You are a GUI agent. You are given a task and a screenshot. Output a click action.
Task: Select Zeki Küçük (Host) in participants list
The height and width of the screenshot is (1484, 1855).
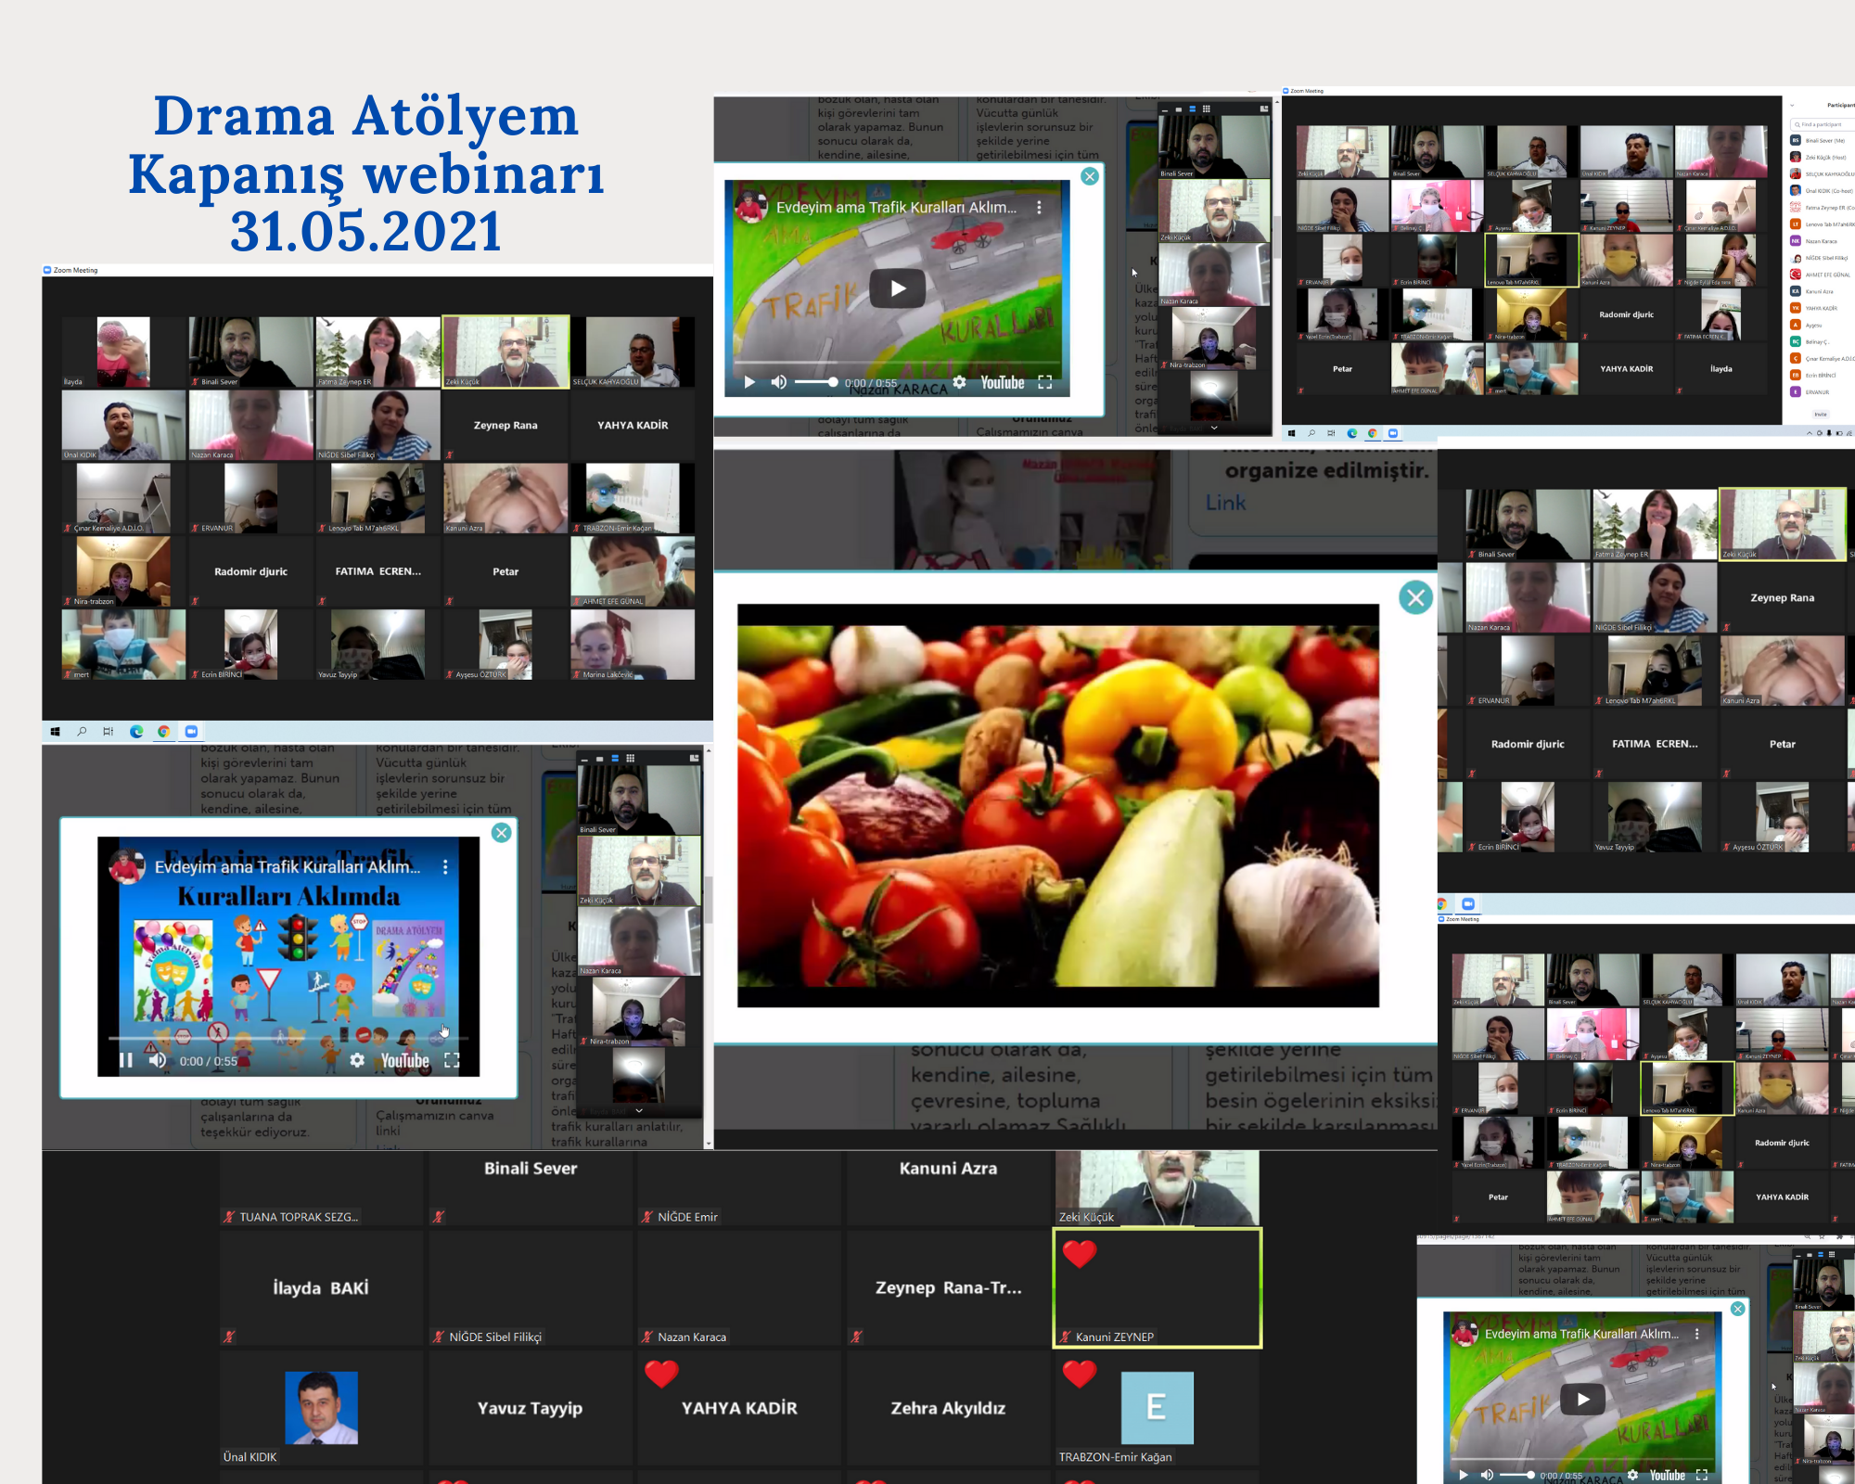[1823, 158]
